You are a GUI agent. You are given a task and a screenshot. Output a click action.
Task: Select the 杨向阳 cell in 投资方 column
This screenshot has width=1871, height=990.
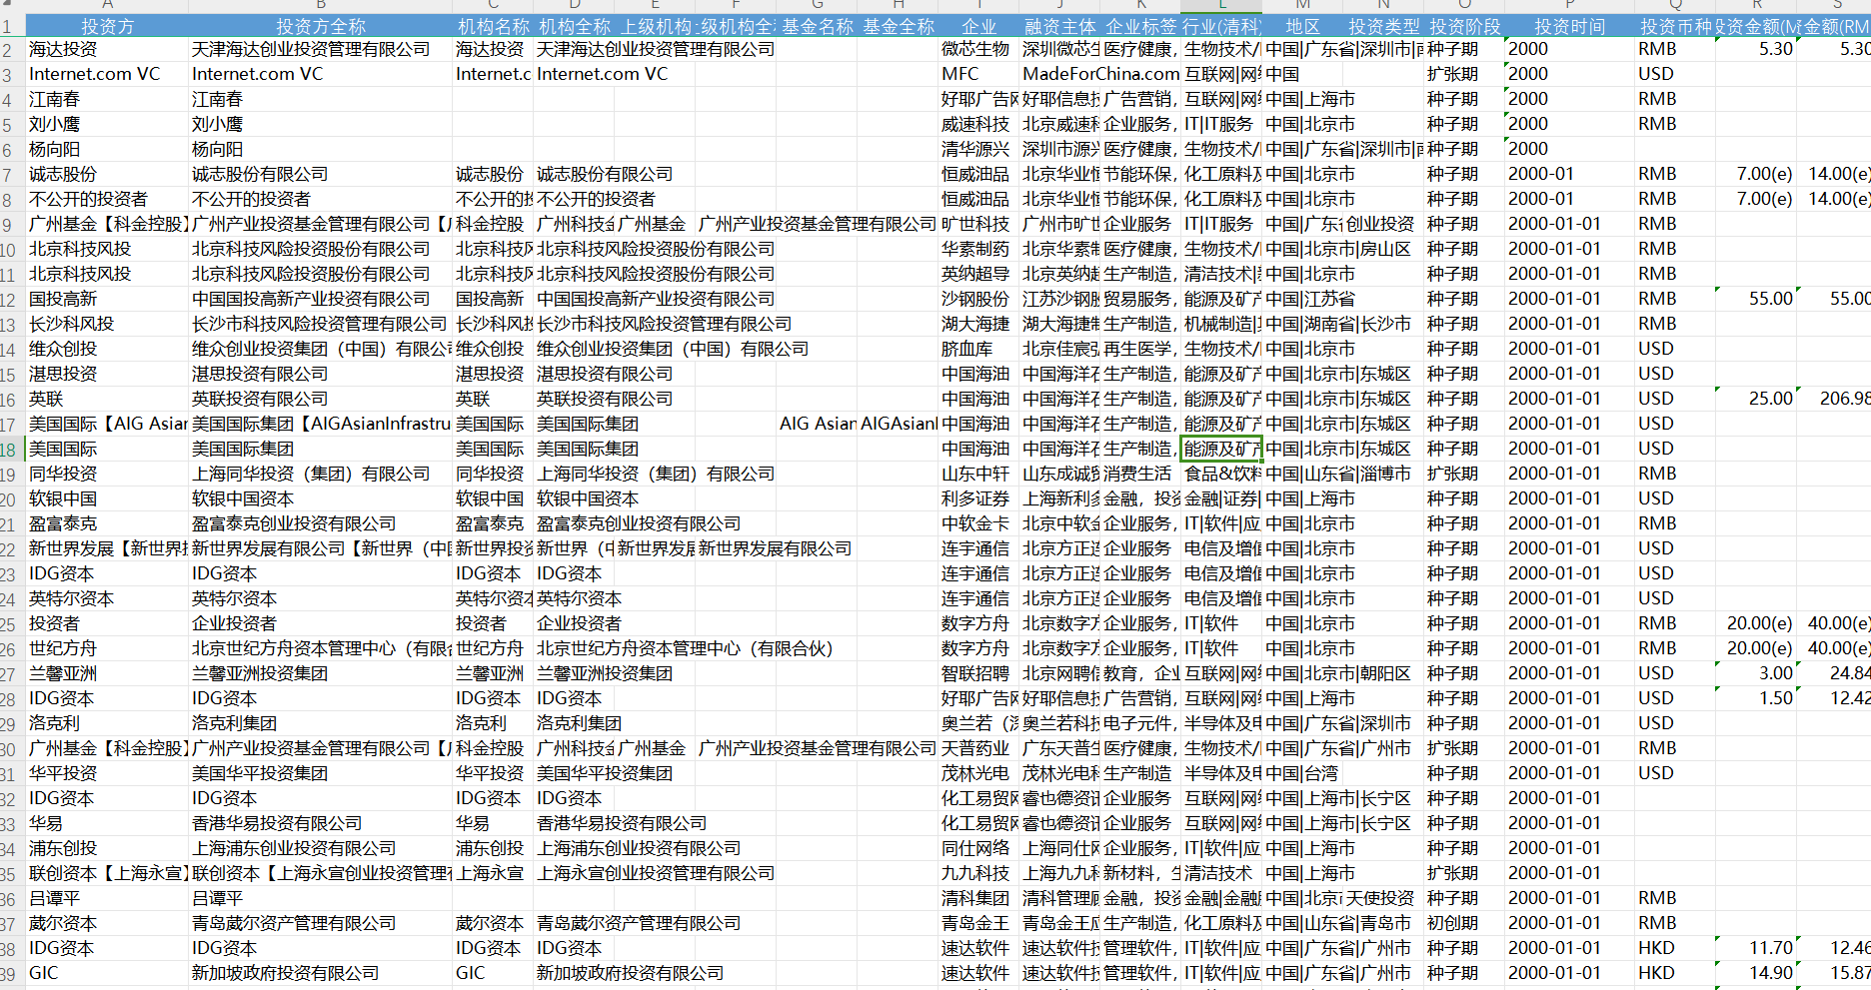tap(107, 149)
